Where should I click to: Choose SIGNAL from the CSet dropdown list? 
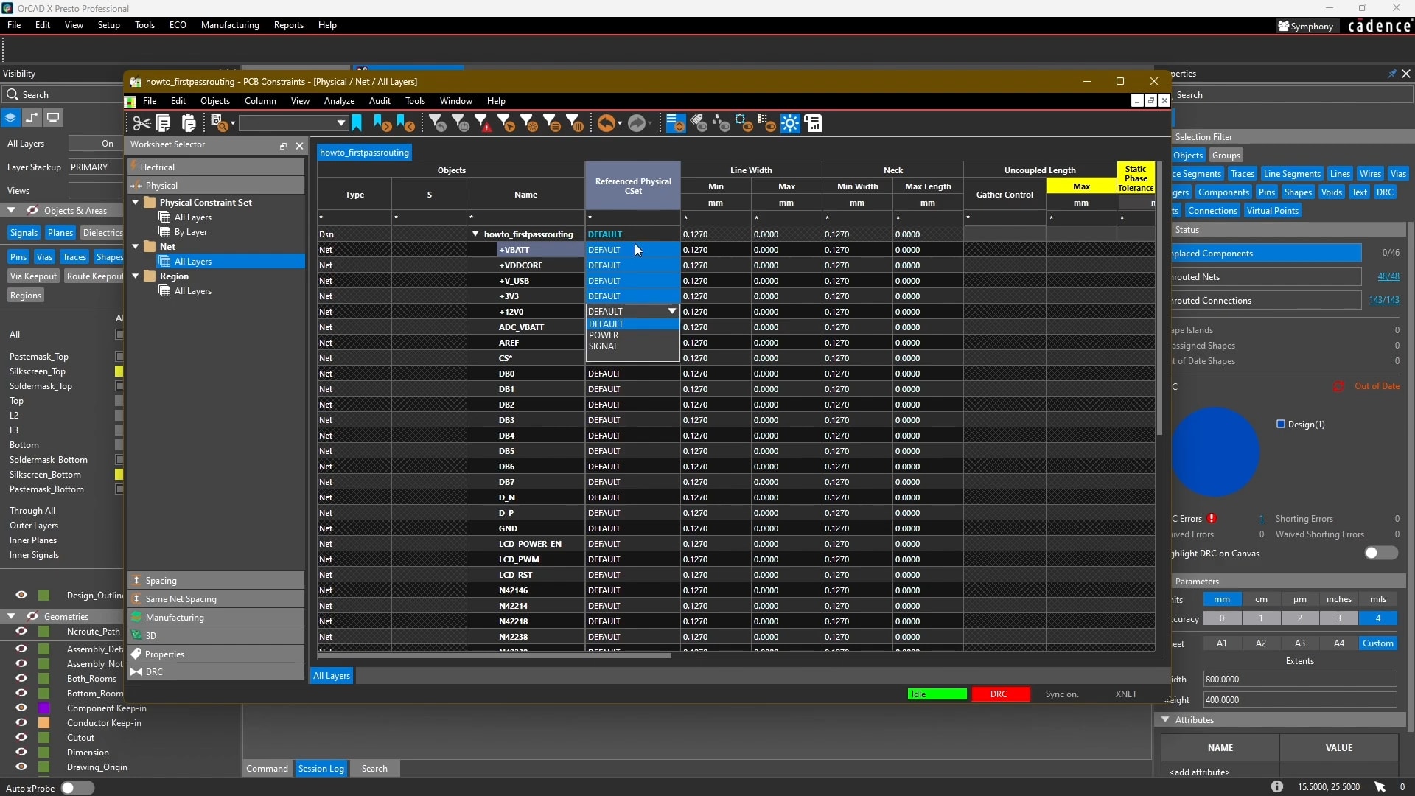[632, 346]
